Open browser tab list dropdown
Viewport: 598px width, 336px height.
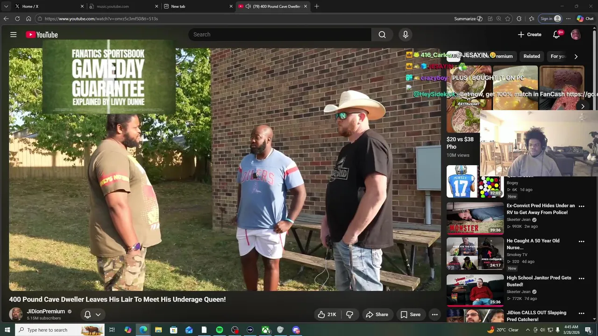(6, 6)
